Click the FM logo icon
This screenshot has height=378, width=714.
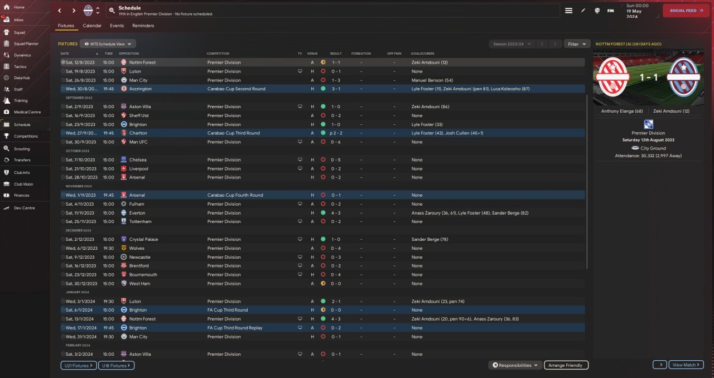(x=611, y=11)
